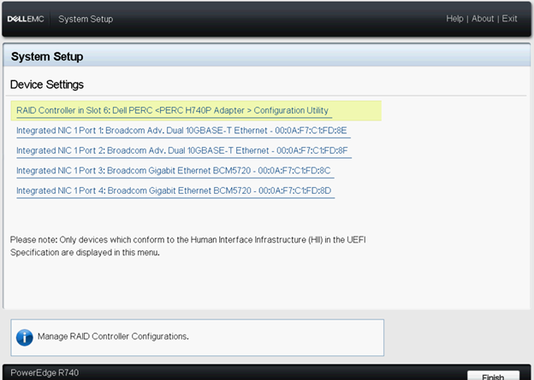Open Integrated NIC 1 Port 3 Gigabit BCM5720
The width and height of the screenshot is (534, 380).
[x=173, y=170]
